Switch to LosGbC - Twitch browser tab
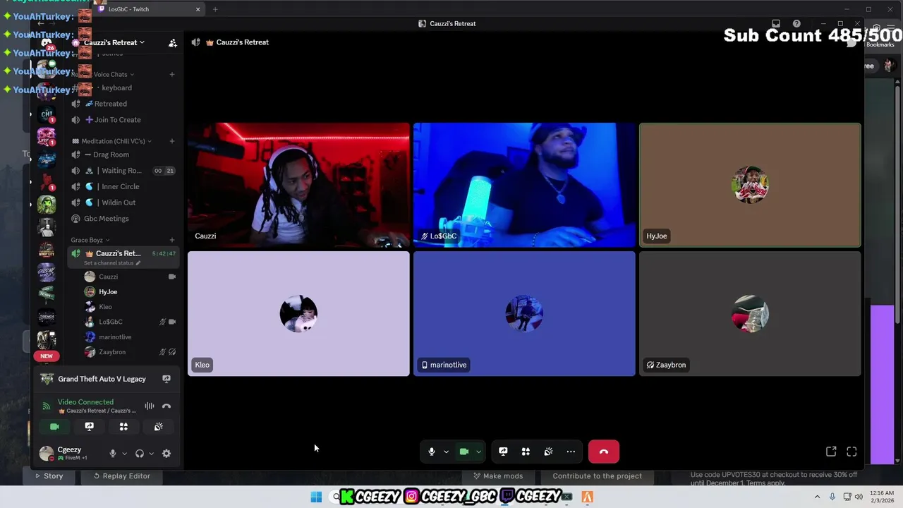Screen dimensions: 903x508 [150, 9]
